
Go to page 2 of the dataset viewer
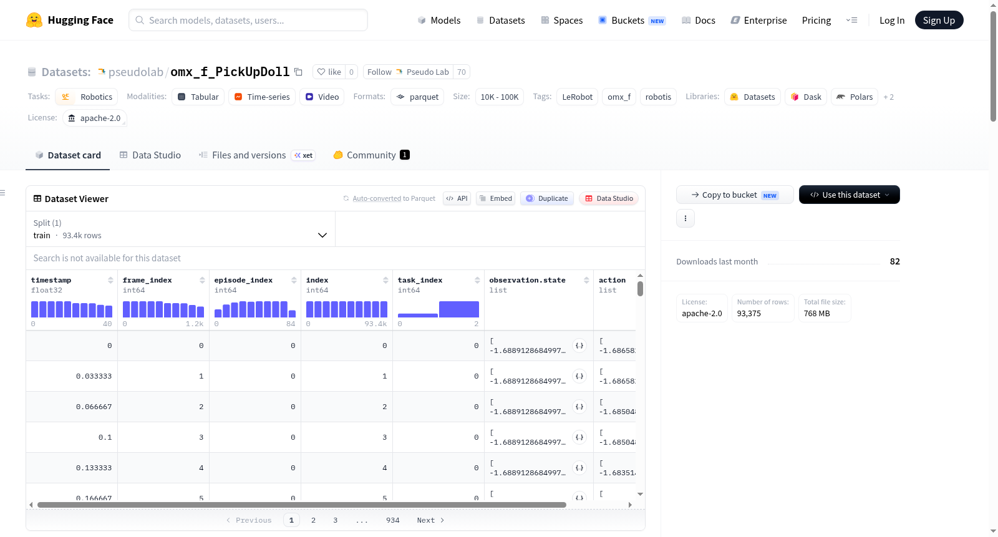pyautogui.click(x=313, y=520)
